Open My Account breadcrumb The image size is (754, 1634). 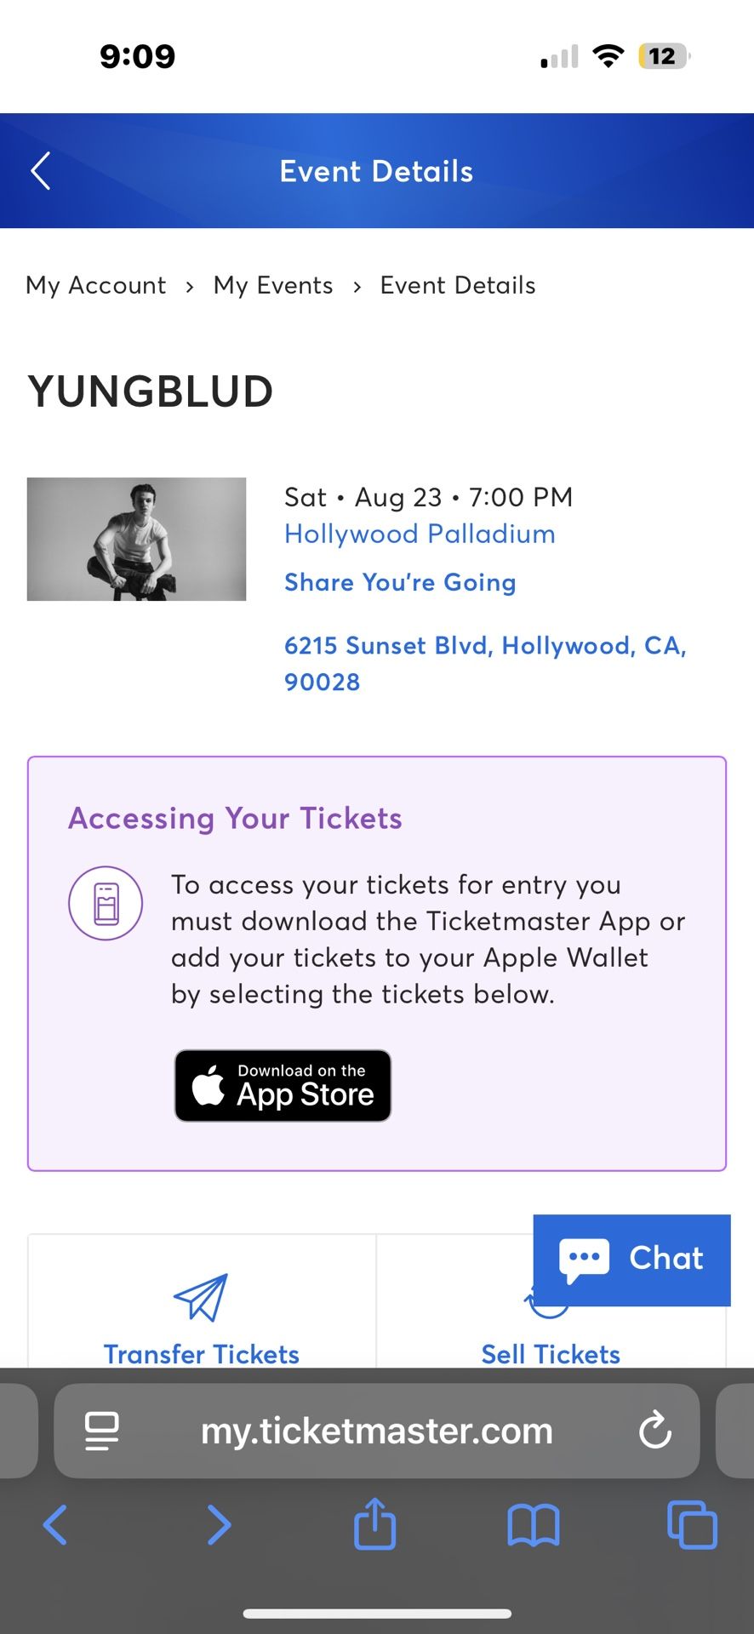(x=96, y=285)
